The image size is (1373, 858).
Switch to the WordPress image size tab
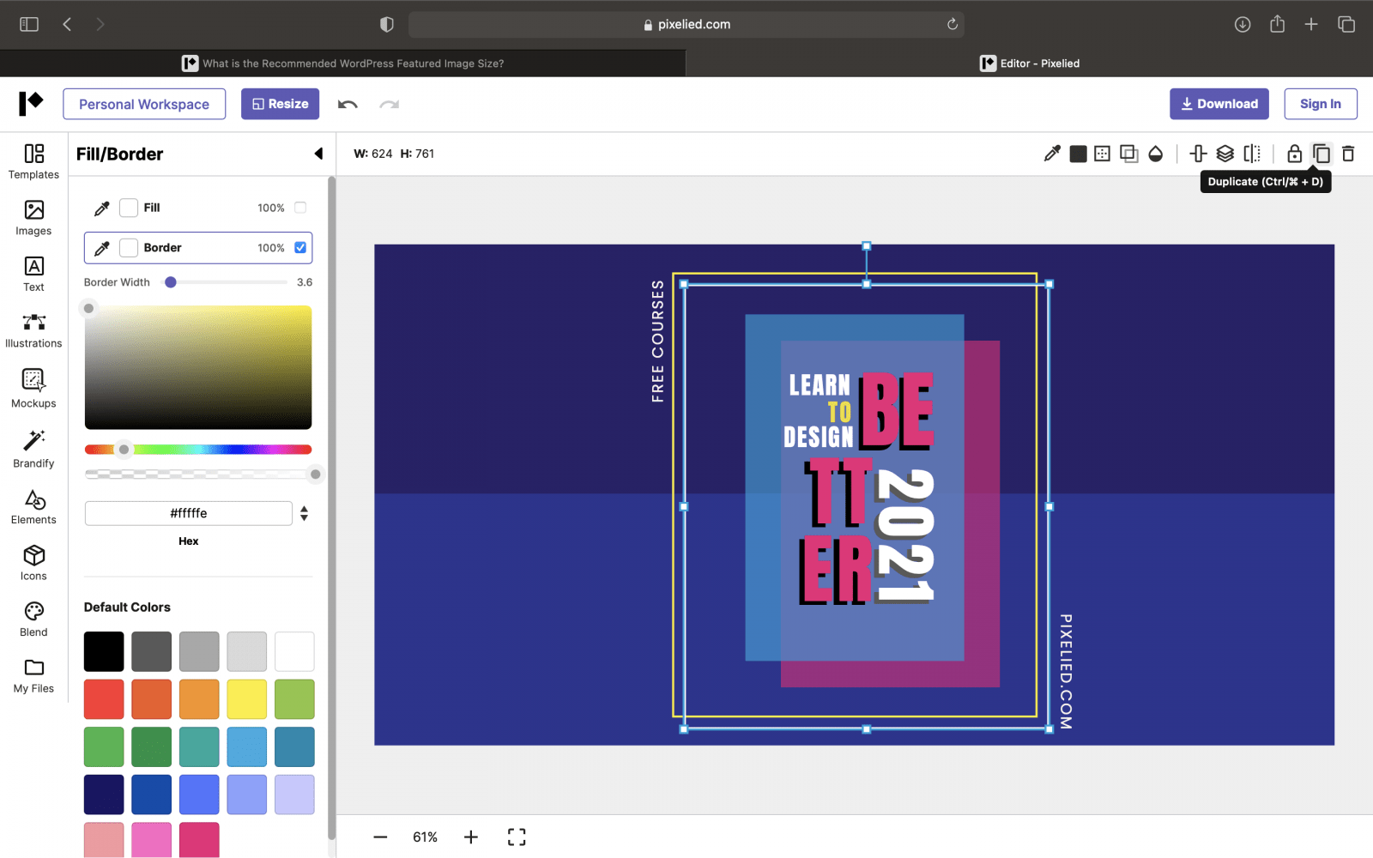[x=343, y=63]
